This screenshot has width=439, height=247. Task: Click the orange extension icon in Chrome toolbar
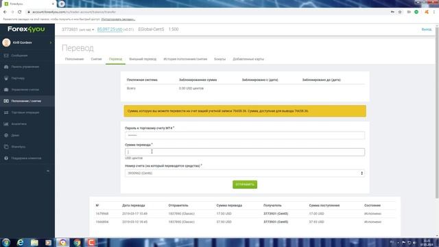point(427,12)
